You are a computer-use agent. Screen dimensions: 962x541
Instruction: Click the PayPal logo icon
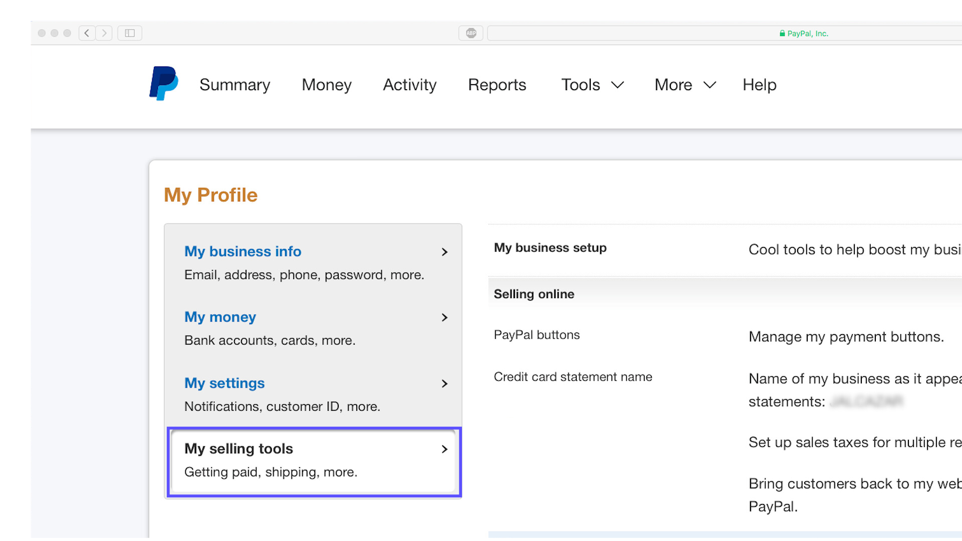point(164,84)
